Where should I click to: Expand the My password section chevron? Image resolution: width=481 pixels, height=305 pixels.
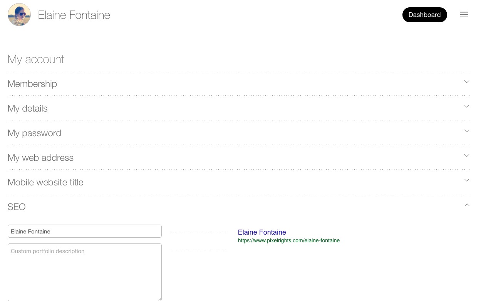coord(467,131)
